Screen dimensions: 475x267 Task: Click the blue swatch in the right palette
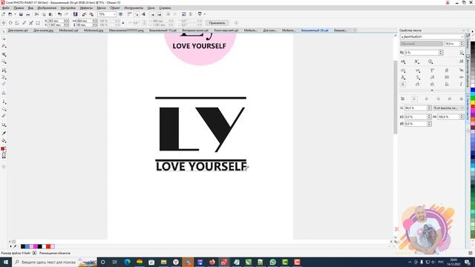pyautogui.click(x=473, y=90)
